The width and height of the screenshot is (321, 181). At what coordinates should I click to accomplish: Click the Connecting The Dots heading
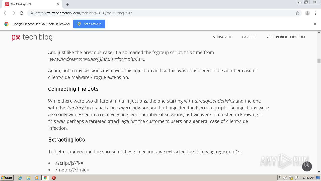pyautogui.click(x=73, y=89)
